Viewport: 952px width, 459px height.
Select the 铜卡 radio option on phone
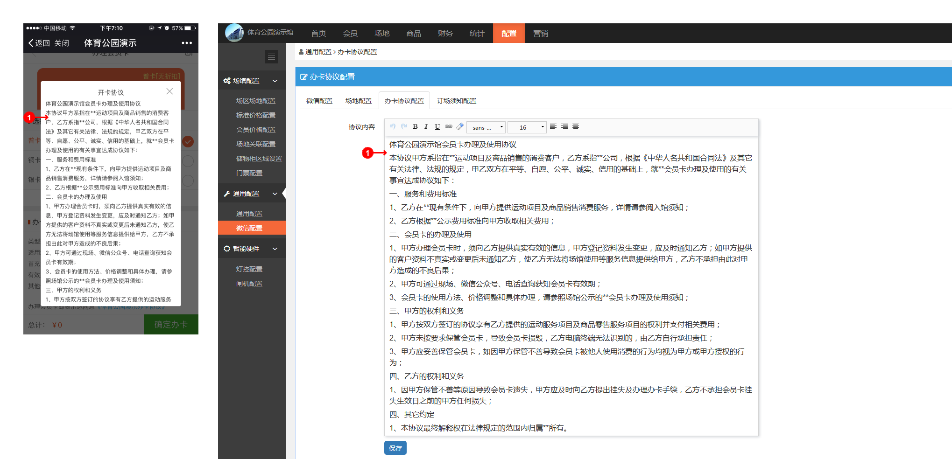(188, 161)
